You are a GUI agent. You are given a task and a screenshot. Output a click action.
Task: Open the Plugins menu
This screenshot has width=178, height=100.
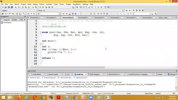click(x=68, y=4)
